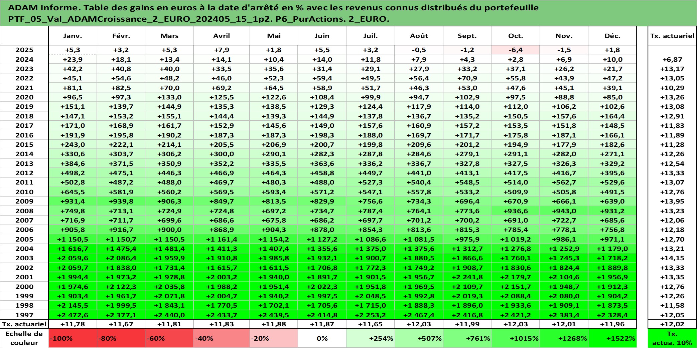Click the 'Mars' column header
The height and width of the screenshot is (348, 697).
pos(169,36)
